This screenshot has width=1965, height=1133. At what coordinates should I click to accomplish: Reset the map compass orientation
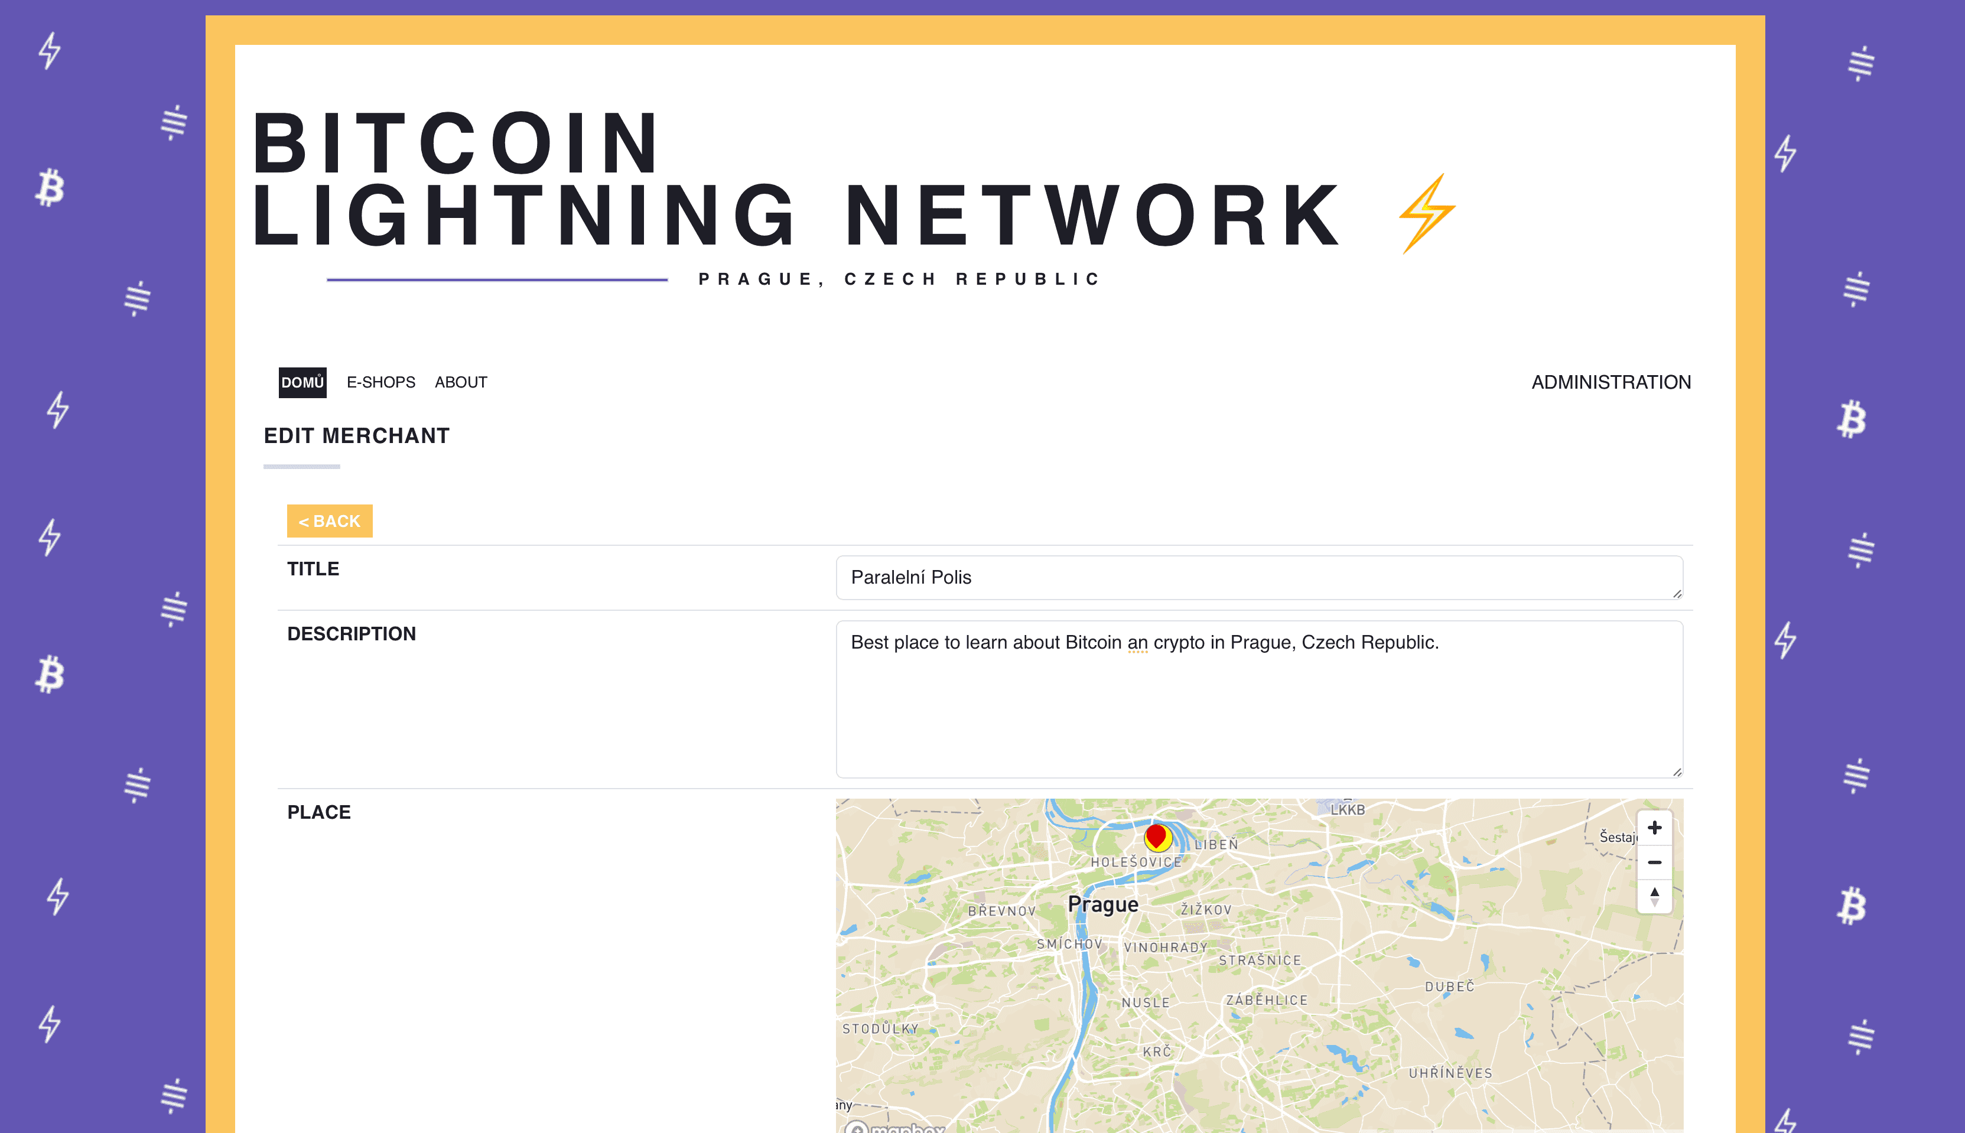tap(1654, 896)
